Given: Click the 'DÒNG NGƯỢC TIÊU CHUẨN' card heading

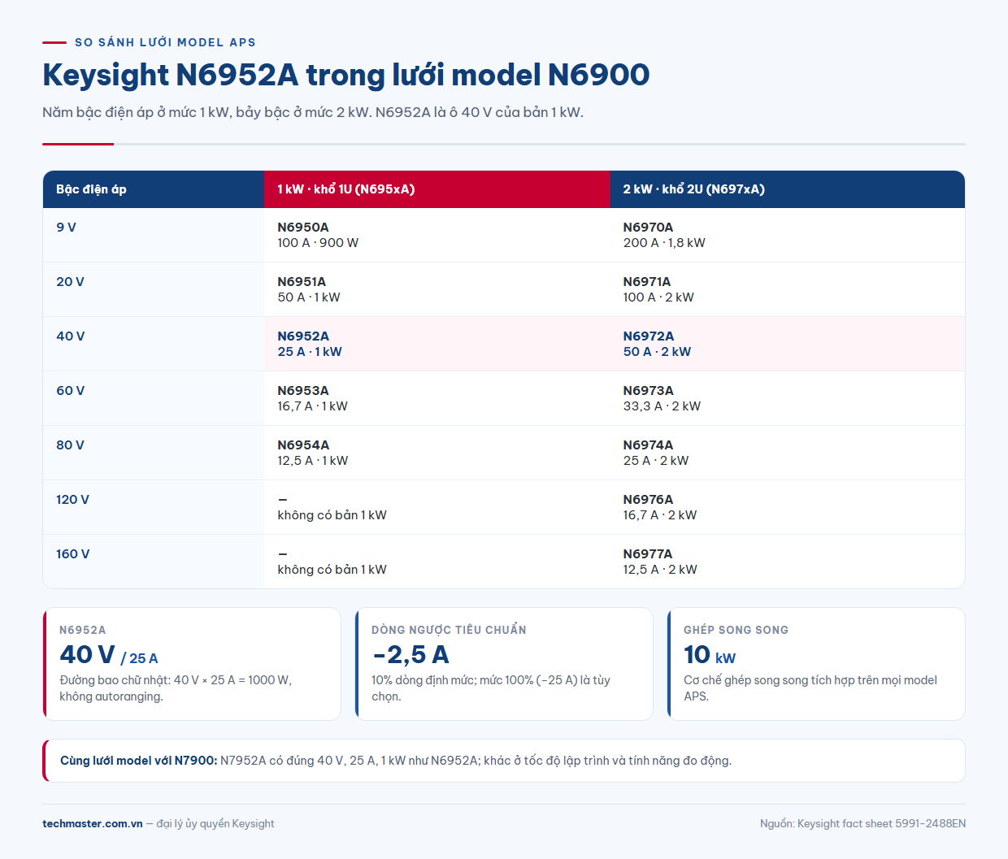Looking at the screenshot, I should [449, 630].
